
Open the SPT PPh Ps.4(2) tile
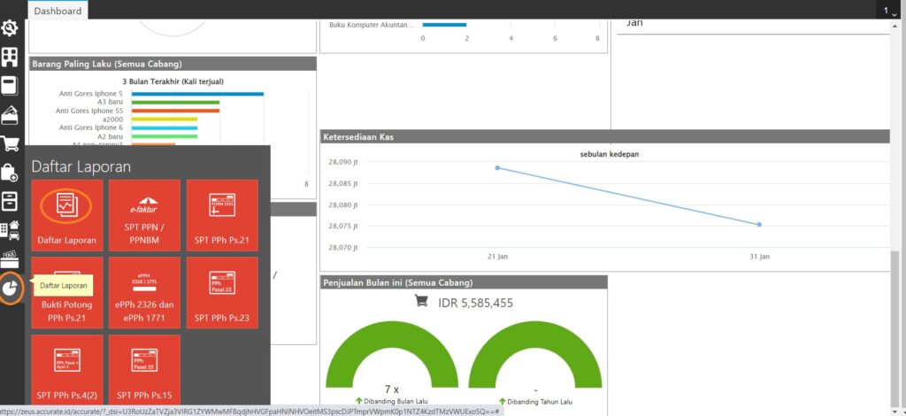click(x=67, y=369)
